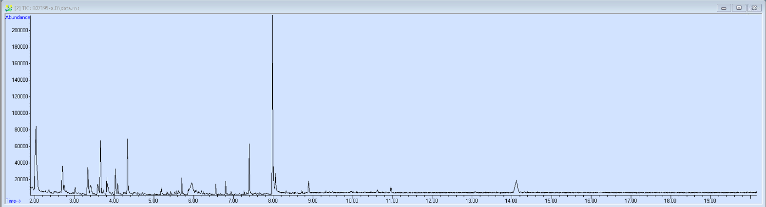Click the 3.00 time axis label

[x=74, y=201]
